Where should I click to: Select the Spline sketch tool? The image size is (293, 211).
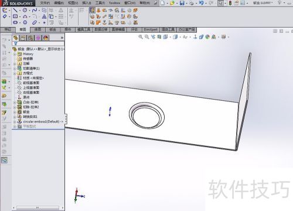35,10
